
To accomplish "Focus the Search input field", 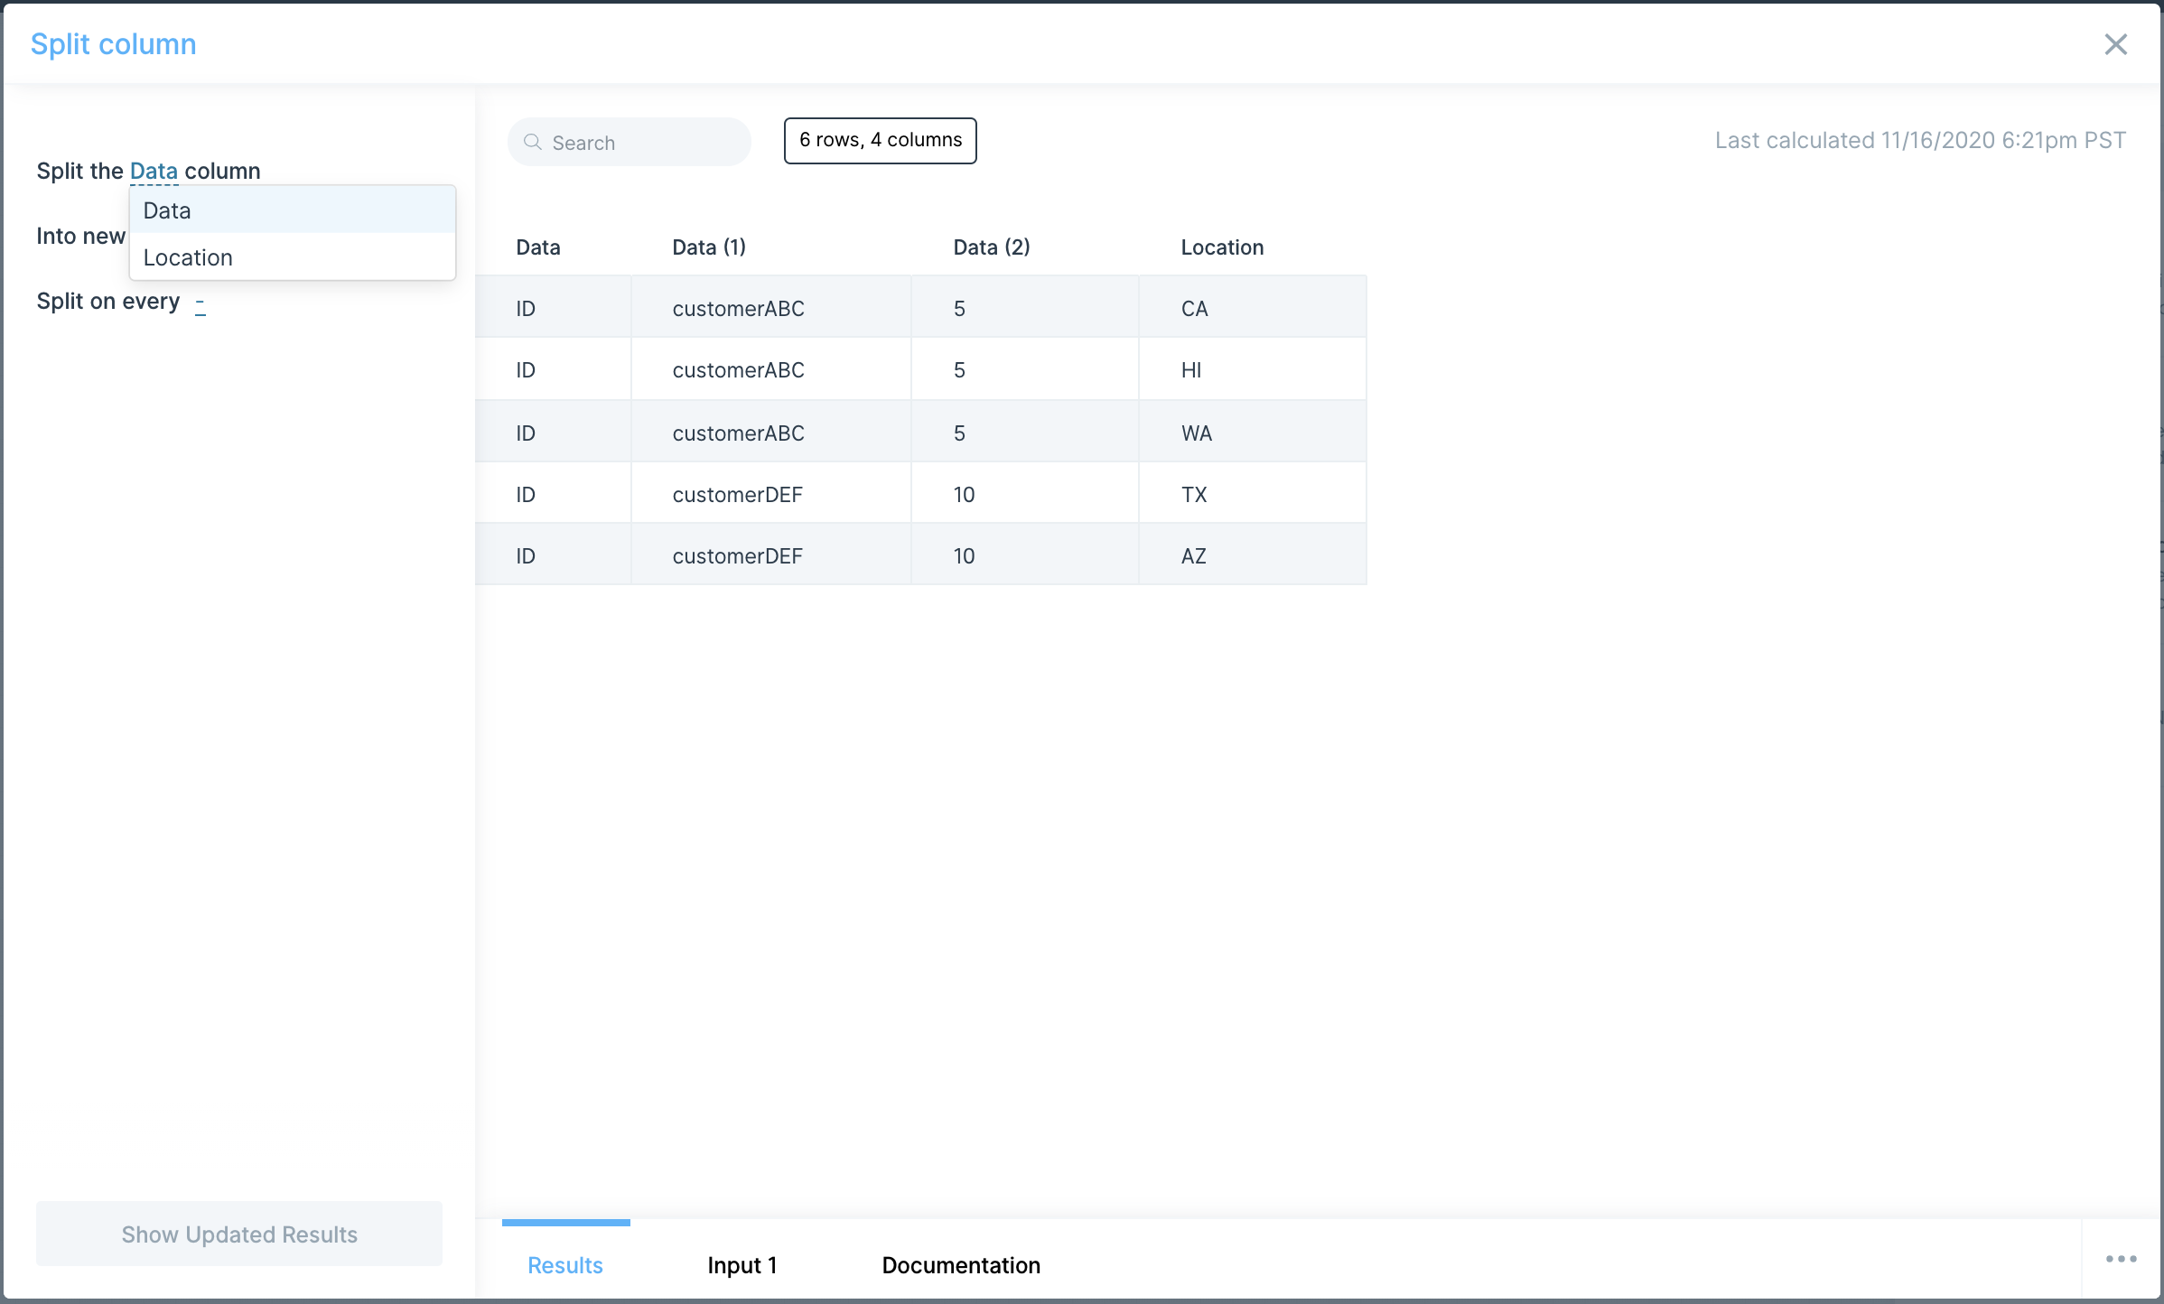I will 630,143.
